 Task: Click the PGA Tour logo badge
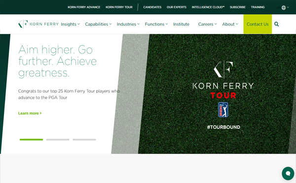point(223,110)
